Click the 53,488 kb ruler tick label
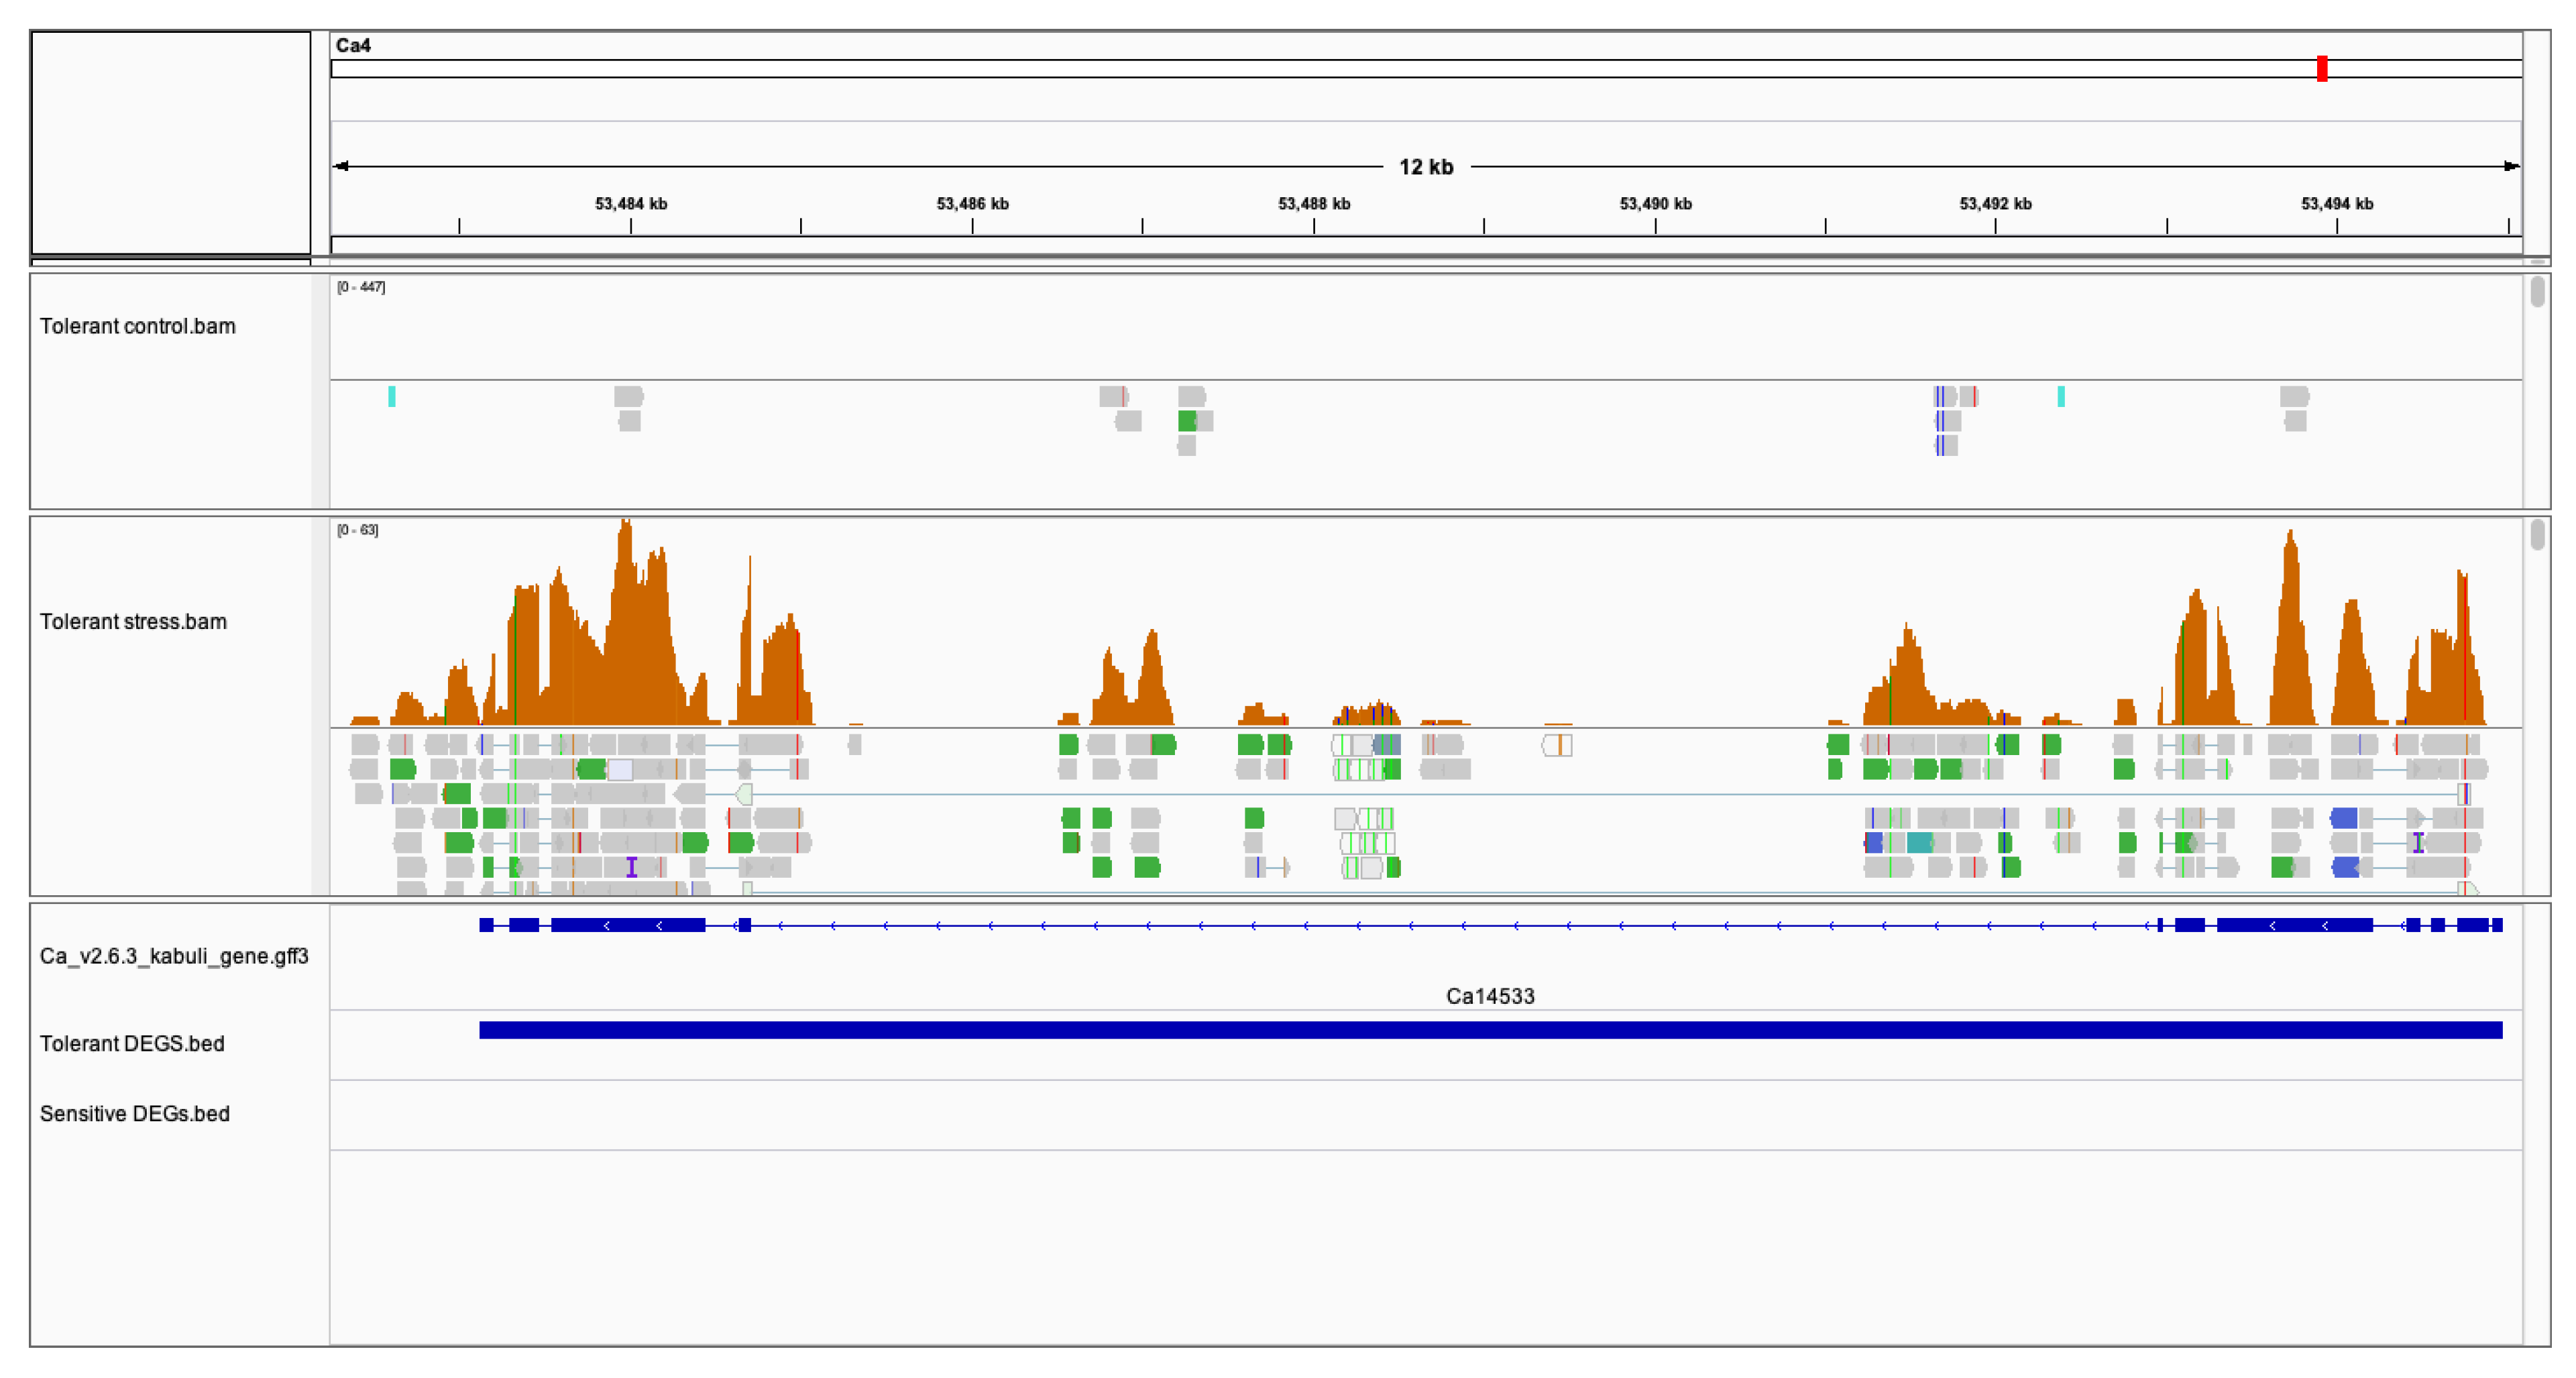2576x1378 pixels. click(x=1313, y=204)
